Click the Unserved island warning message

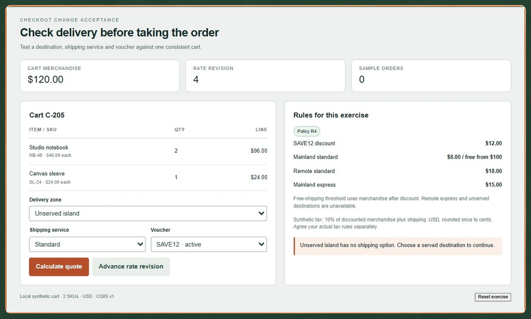coord(397,246)
